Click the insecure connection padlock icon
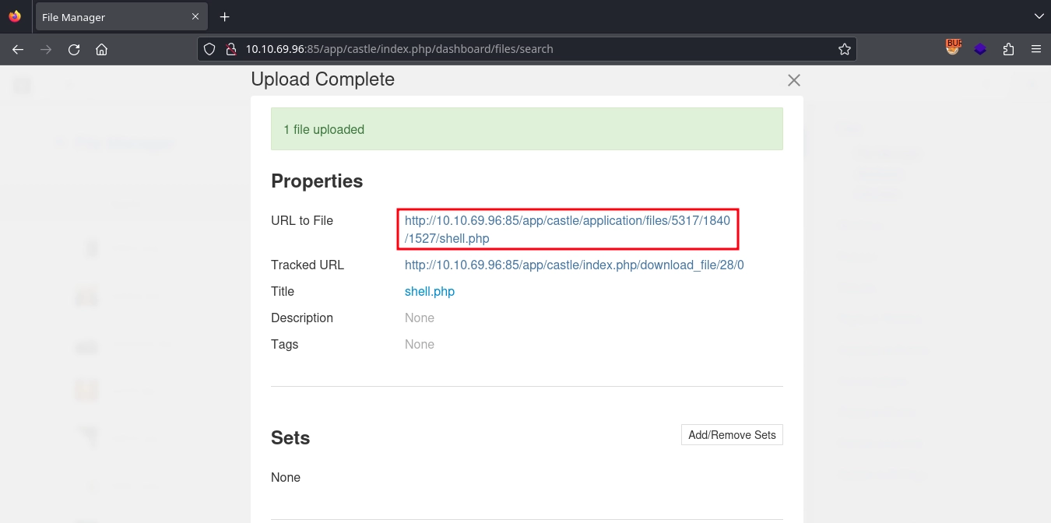1051x523 pixels. point(230,49)
